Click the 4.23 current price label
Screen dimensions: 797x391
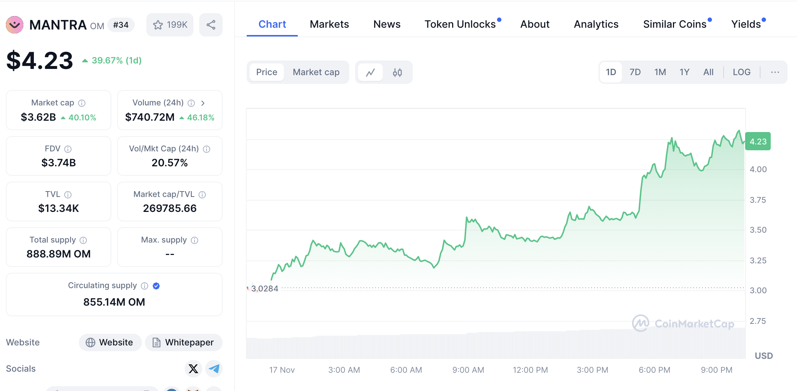tap(758, 142)
